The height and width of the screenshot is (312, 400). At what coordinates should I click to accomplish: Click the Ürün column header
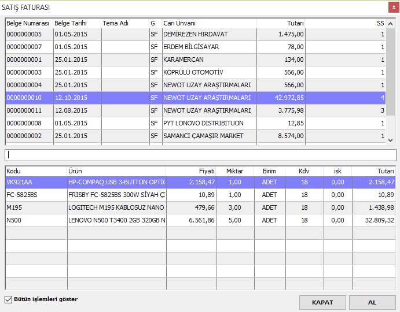[x=116, y=171]
